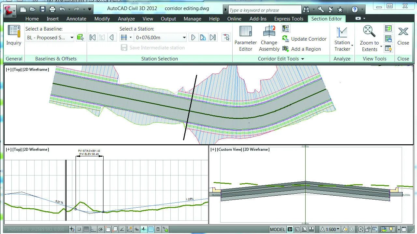The width and height of the screenshot is (417, 234).
Task: Open a drawing file with folder icon
Action: click(x=33, y=9)
